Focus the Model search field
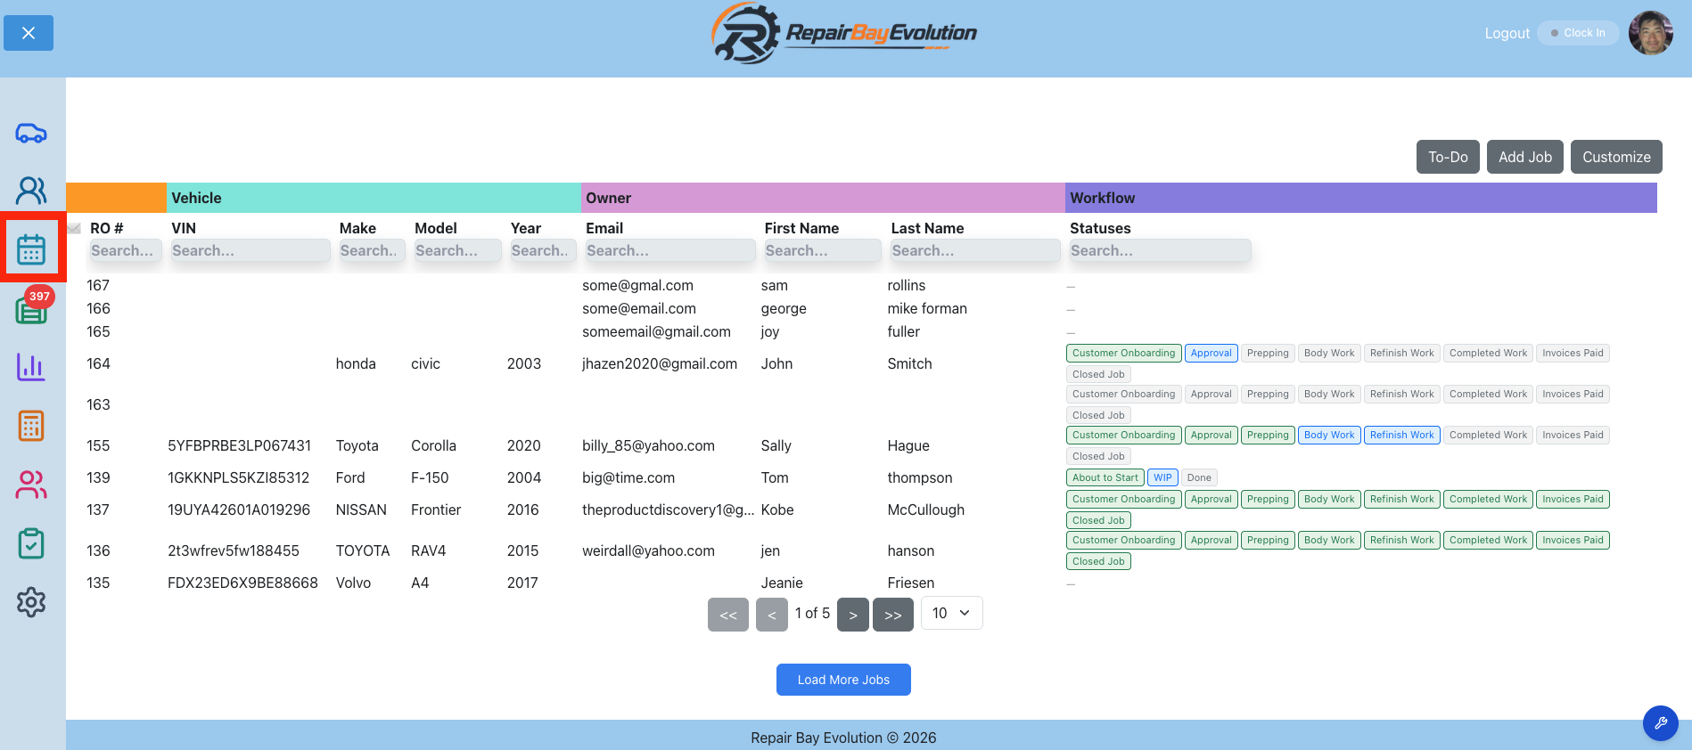 coord(457,251)
